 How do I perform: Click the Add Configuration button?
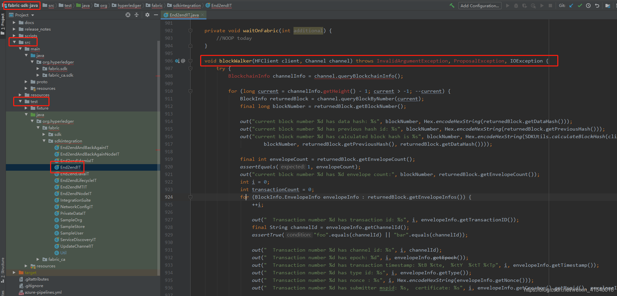click(479, 5)
